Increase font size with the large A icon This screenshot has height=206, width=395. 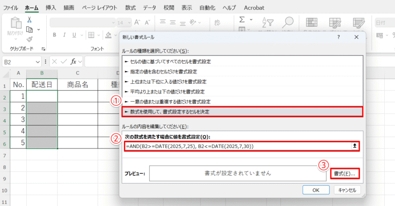[x=137, y=22]
